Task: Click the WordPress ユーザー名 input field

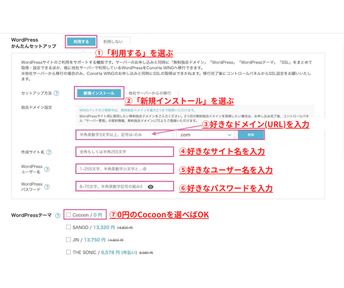Action: coord(125,169)
